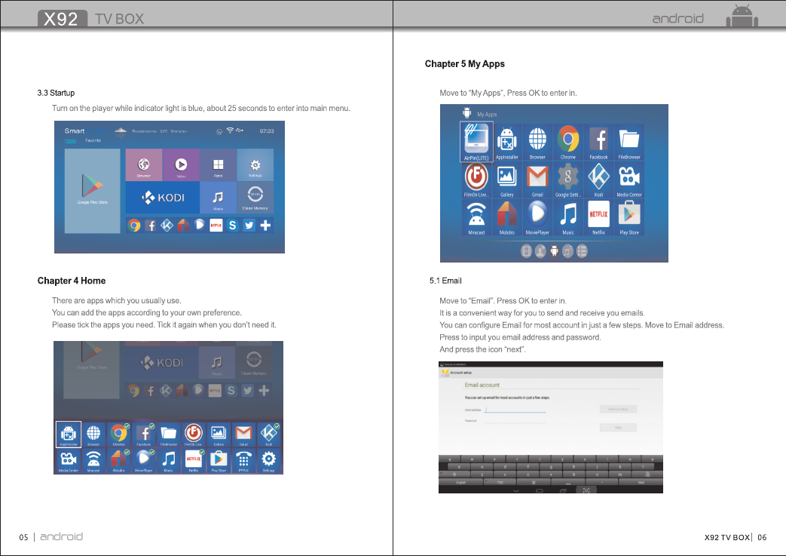Open Media Center in the My Apps grid

(629, 180)
